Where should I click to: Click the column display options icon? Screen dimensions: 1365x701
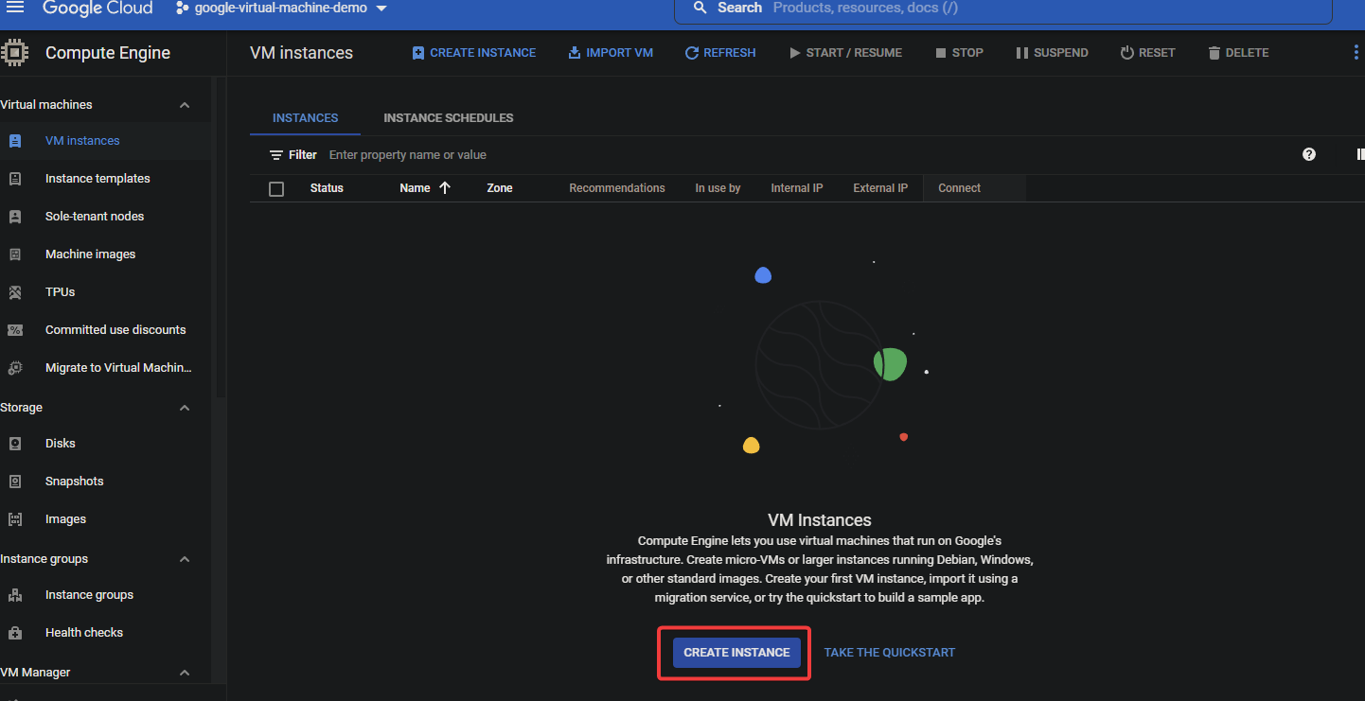coord(1359,154)
